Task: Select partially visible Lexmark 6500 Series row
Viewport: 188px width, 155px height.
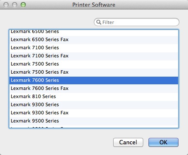Action: [94, 33]
